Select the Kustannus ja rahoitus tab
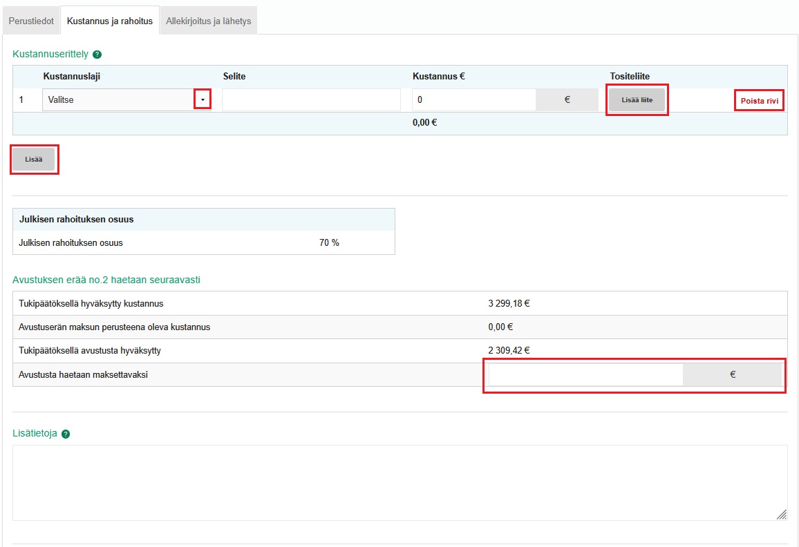 pyautogui.click(x=110, y=21)
